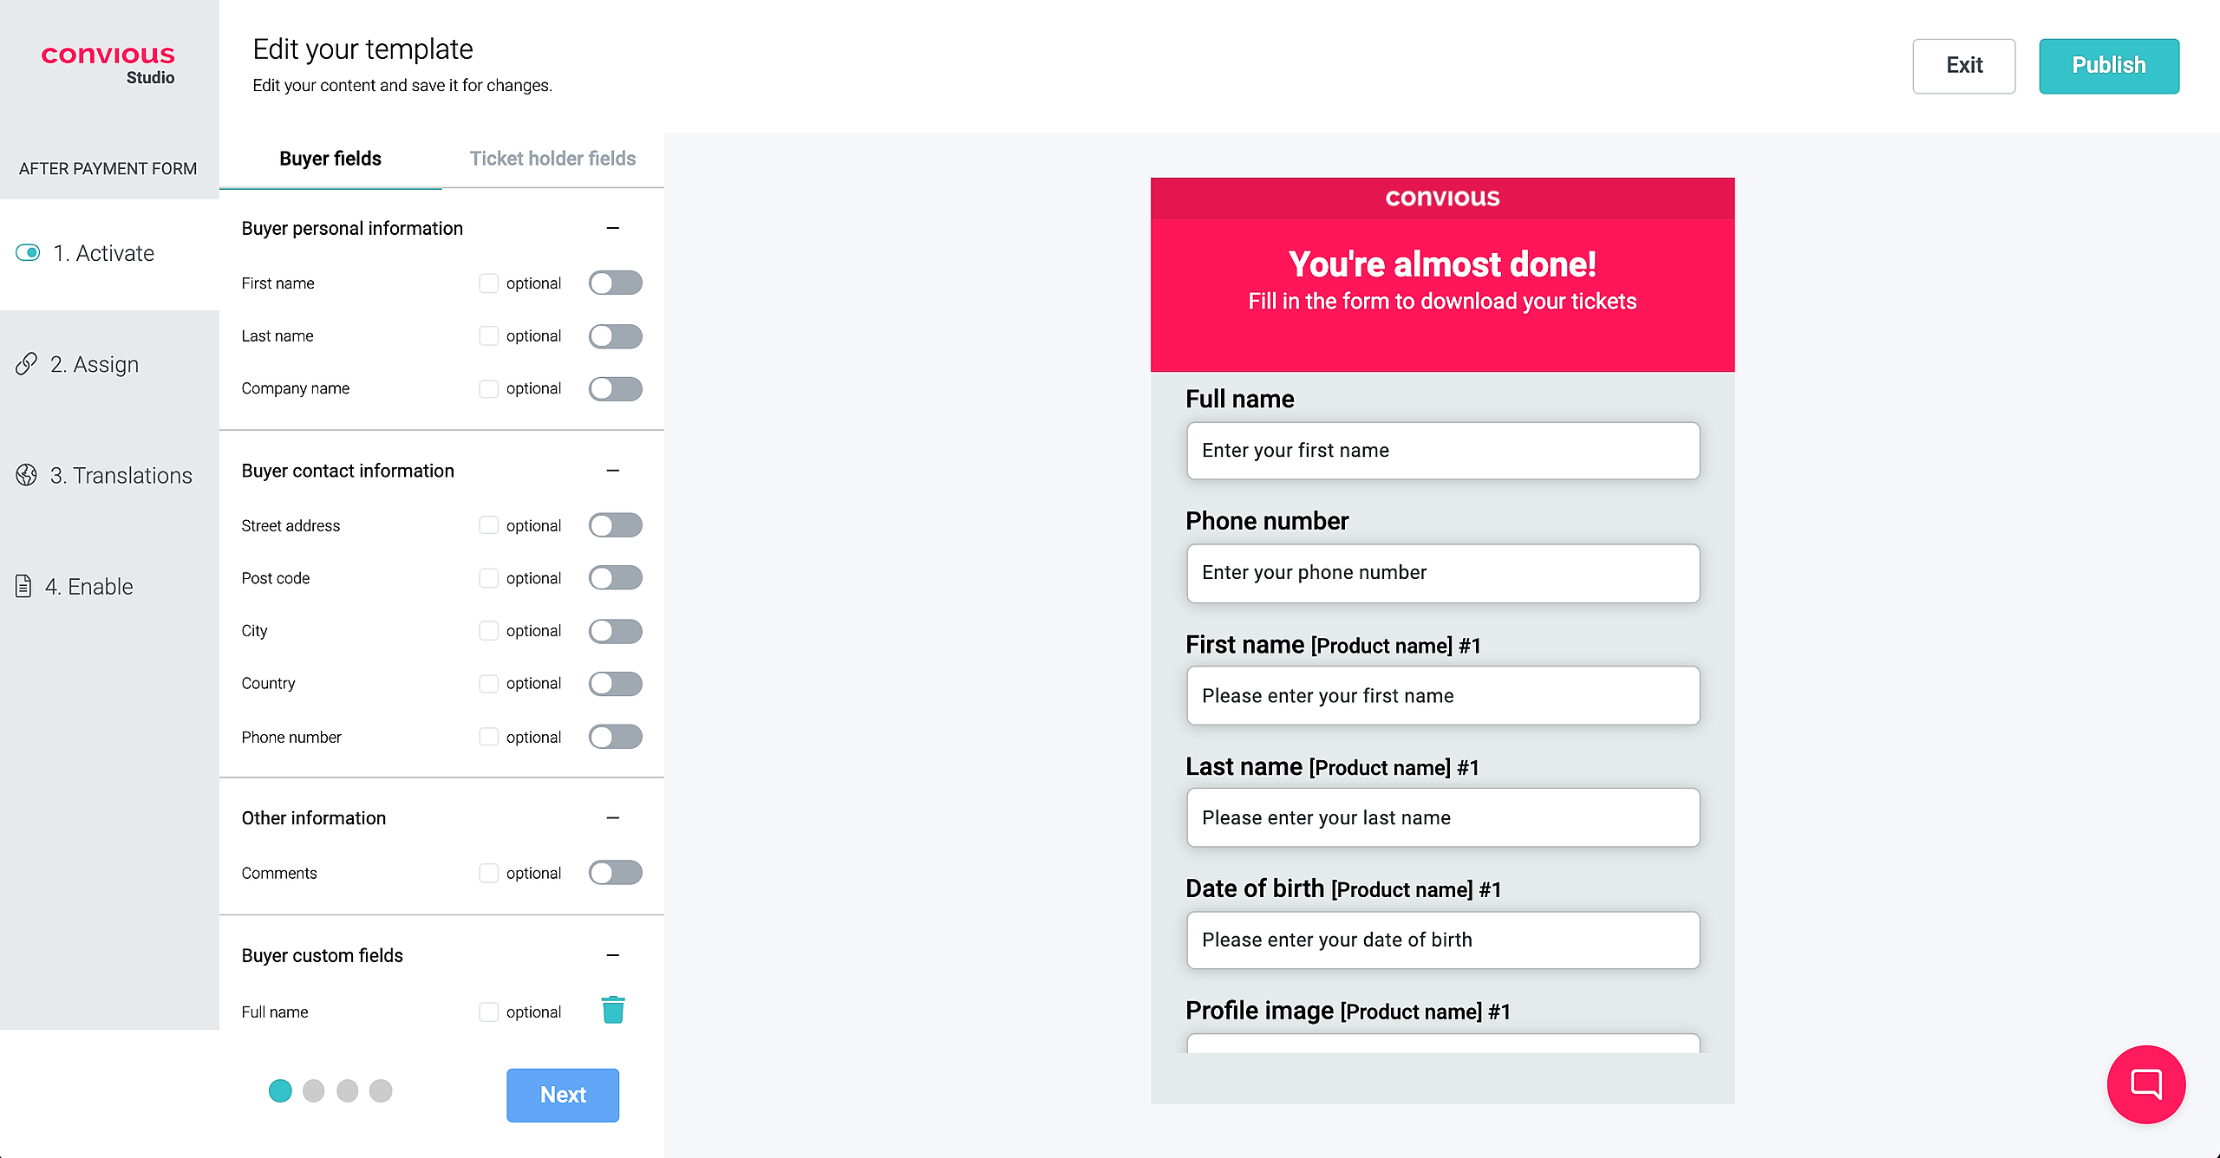
Task: Click the document icon beside Enable
Action: (24, 587)
